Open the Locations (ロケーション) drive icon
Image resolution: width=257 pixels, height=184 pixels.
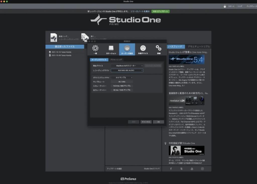(111, 48)
